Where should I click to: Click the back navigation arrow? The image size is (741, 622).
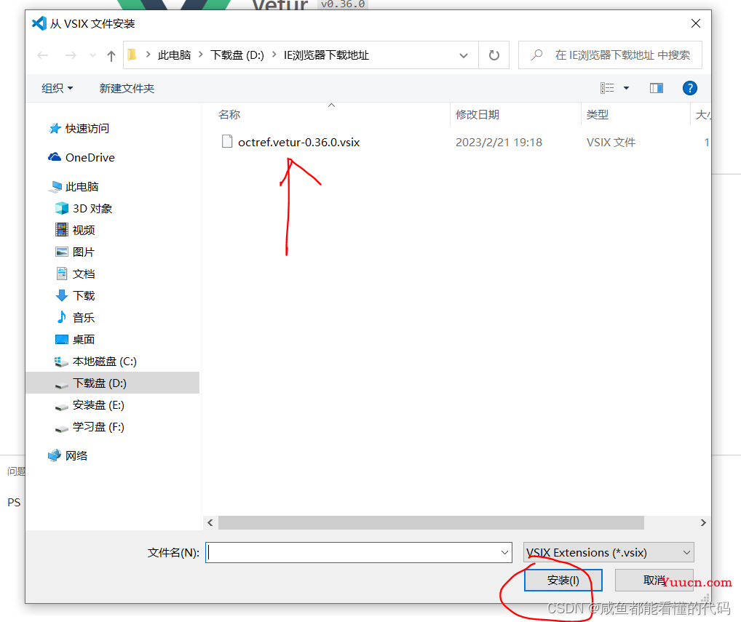[x=43, y=56]
